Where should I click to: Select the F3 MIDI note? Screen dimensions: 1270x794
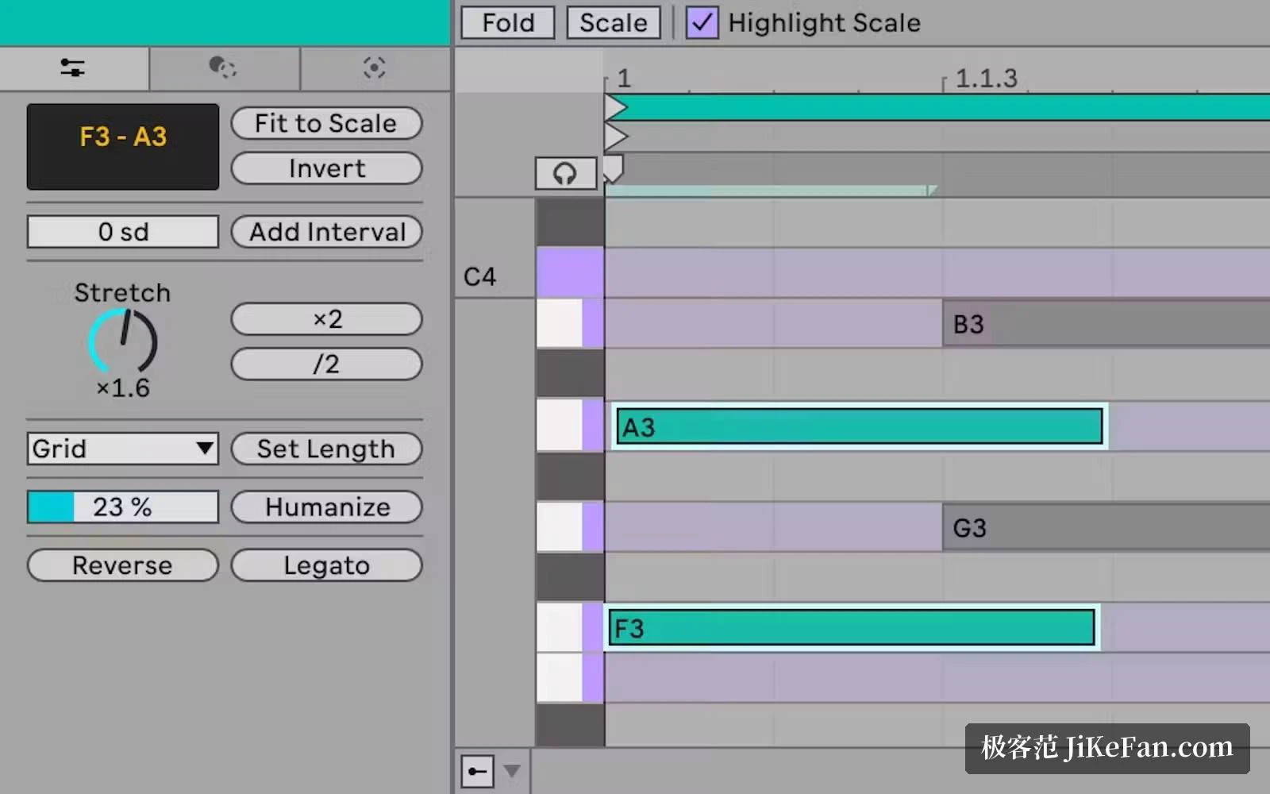click(x=851, y=628)
